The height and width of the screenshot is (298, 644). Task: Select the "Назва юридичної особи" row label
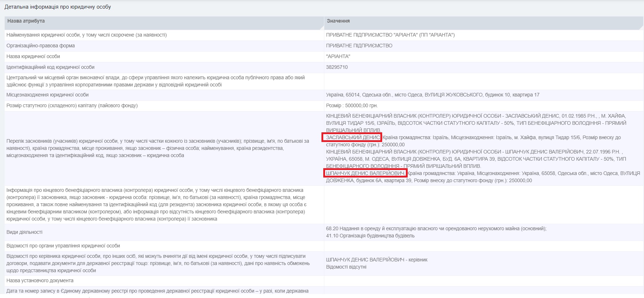click(33, 57)
